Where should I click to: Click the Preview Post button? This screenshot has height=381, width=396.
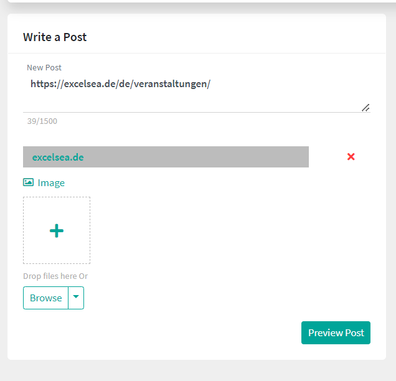click(x=336, y=332)
